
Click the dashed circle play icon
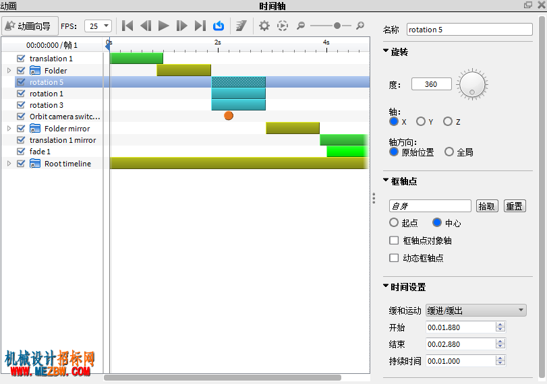[x=283, y=26]
